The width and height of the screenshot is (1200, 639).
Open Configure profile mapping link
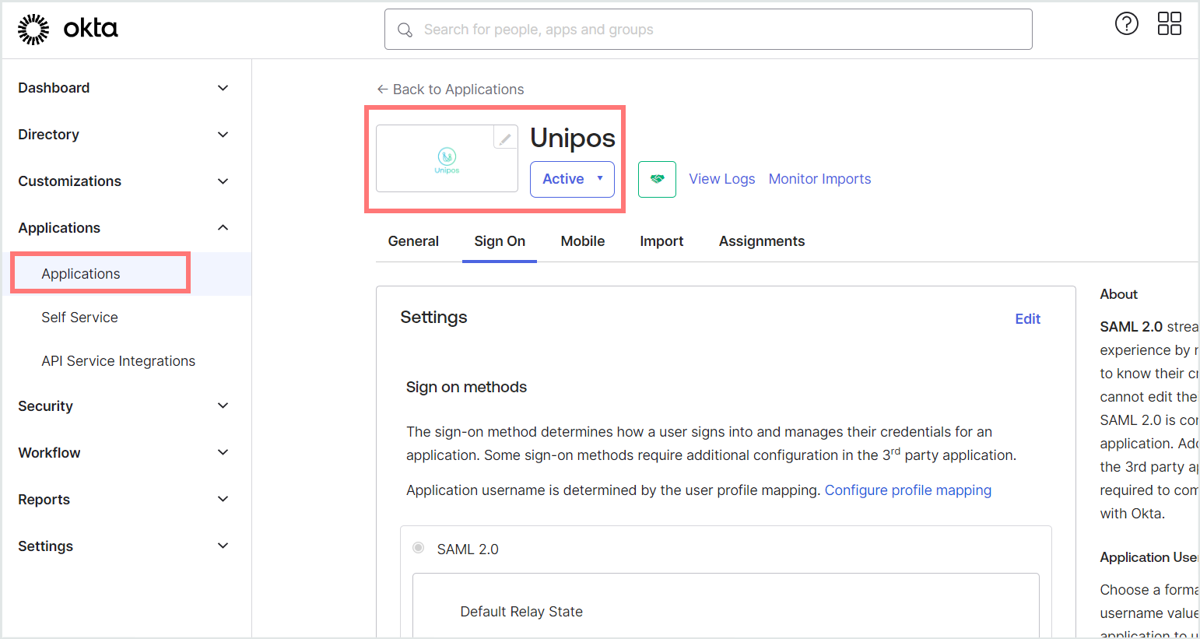pos(908,490)
